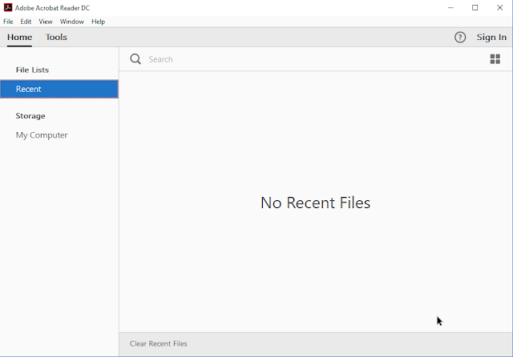Click the Adobe Acrobat Reader app icon
This screenshot has height=357, width=513.
click(x=8, y=7)
